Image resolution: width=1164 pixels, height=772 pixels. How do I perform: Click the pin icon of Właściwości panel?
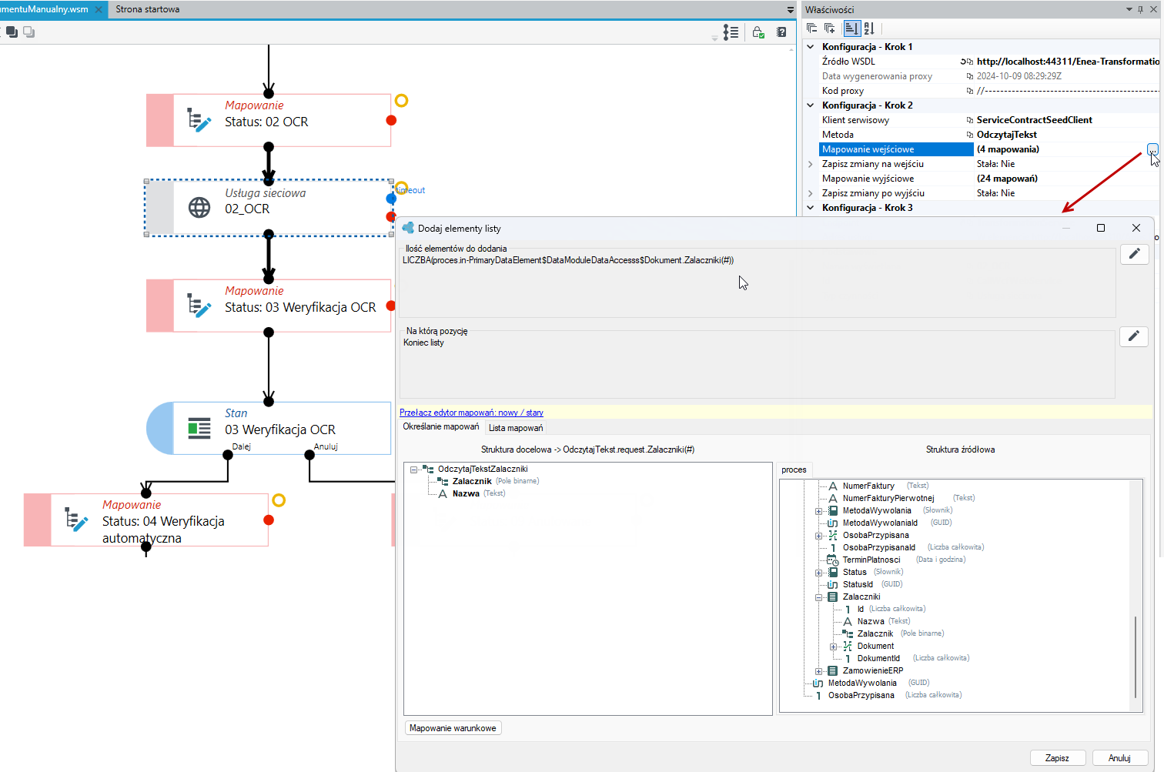coord(1140,9)
